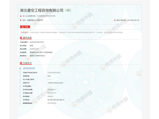
Task: Click the red icon beside 基本信息 heading
Action: 21,38
